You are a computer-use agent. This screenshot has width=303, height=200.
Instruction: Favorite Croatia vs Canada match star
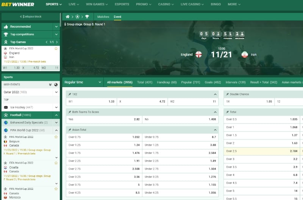pos(56,163)
